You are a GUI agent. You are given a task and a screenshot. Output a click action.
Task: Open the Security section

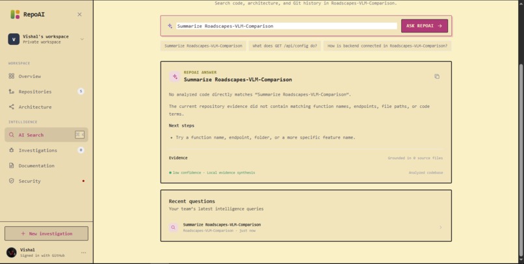click(x=46, y=181)
